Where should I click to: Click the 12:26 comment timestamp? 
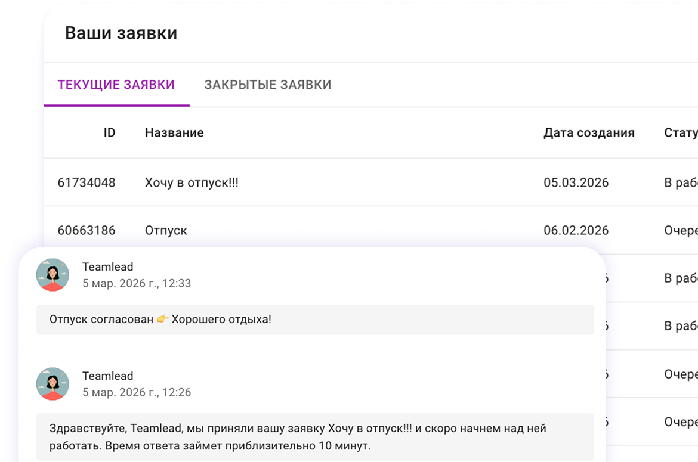(x=137, y=392)
